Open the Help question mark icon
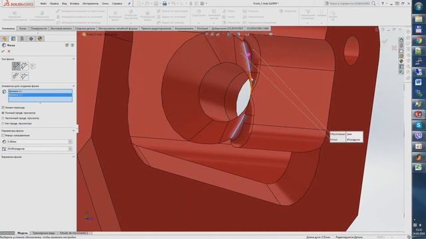The height and width of the screenshot is (239, 426). (383, 3)
